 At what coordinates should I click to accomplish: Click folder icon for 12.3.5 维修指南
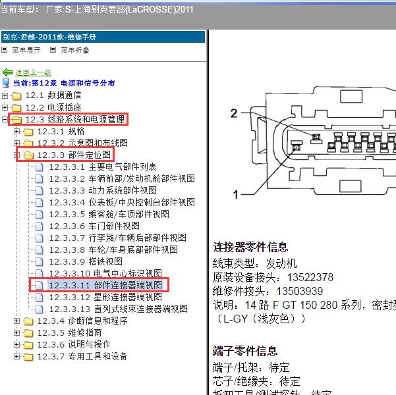coord(28,333)
